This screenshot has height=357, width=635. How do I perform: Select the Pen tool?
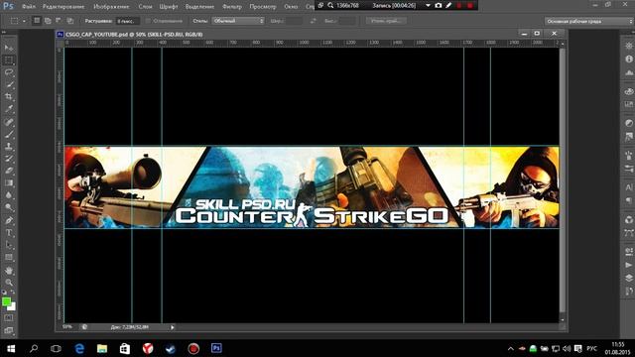(9, 220)
